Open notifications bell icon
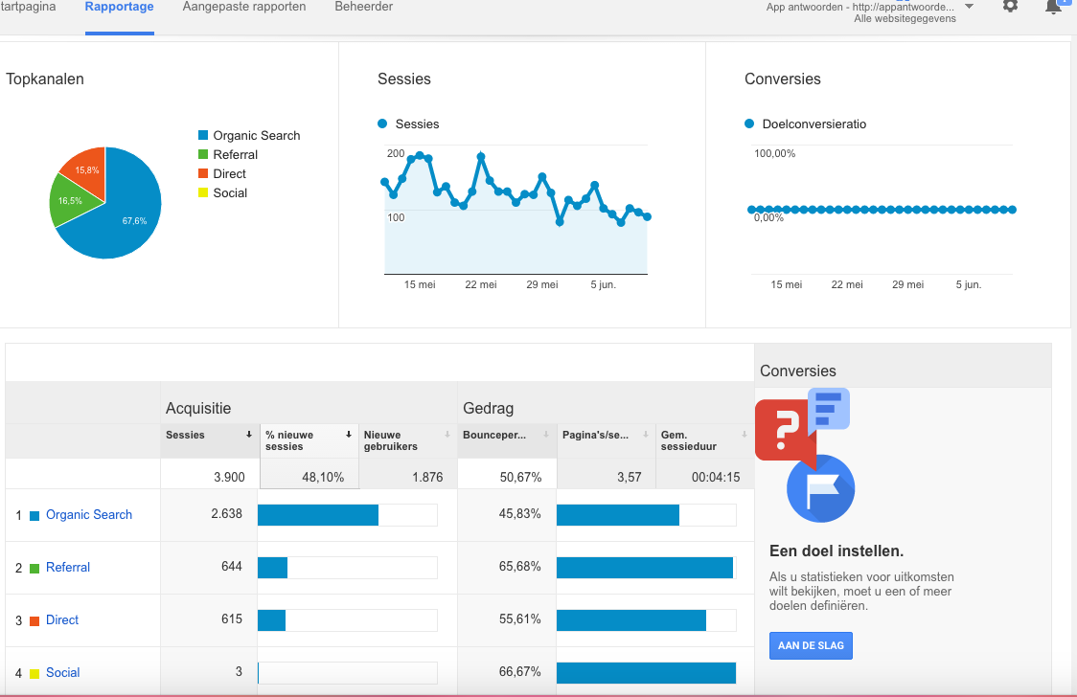Viewport: 1077px width, 697px height. click(x=1054, y=6)
